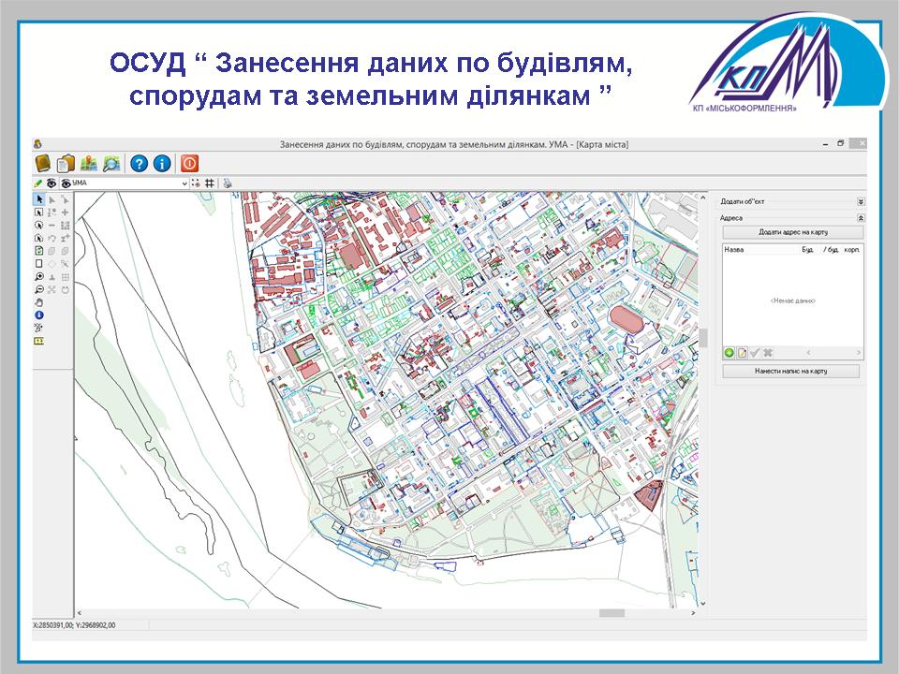Click the print icon in layer toolbar
The image size is (899, 674).
pos(227,183)
